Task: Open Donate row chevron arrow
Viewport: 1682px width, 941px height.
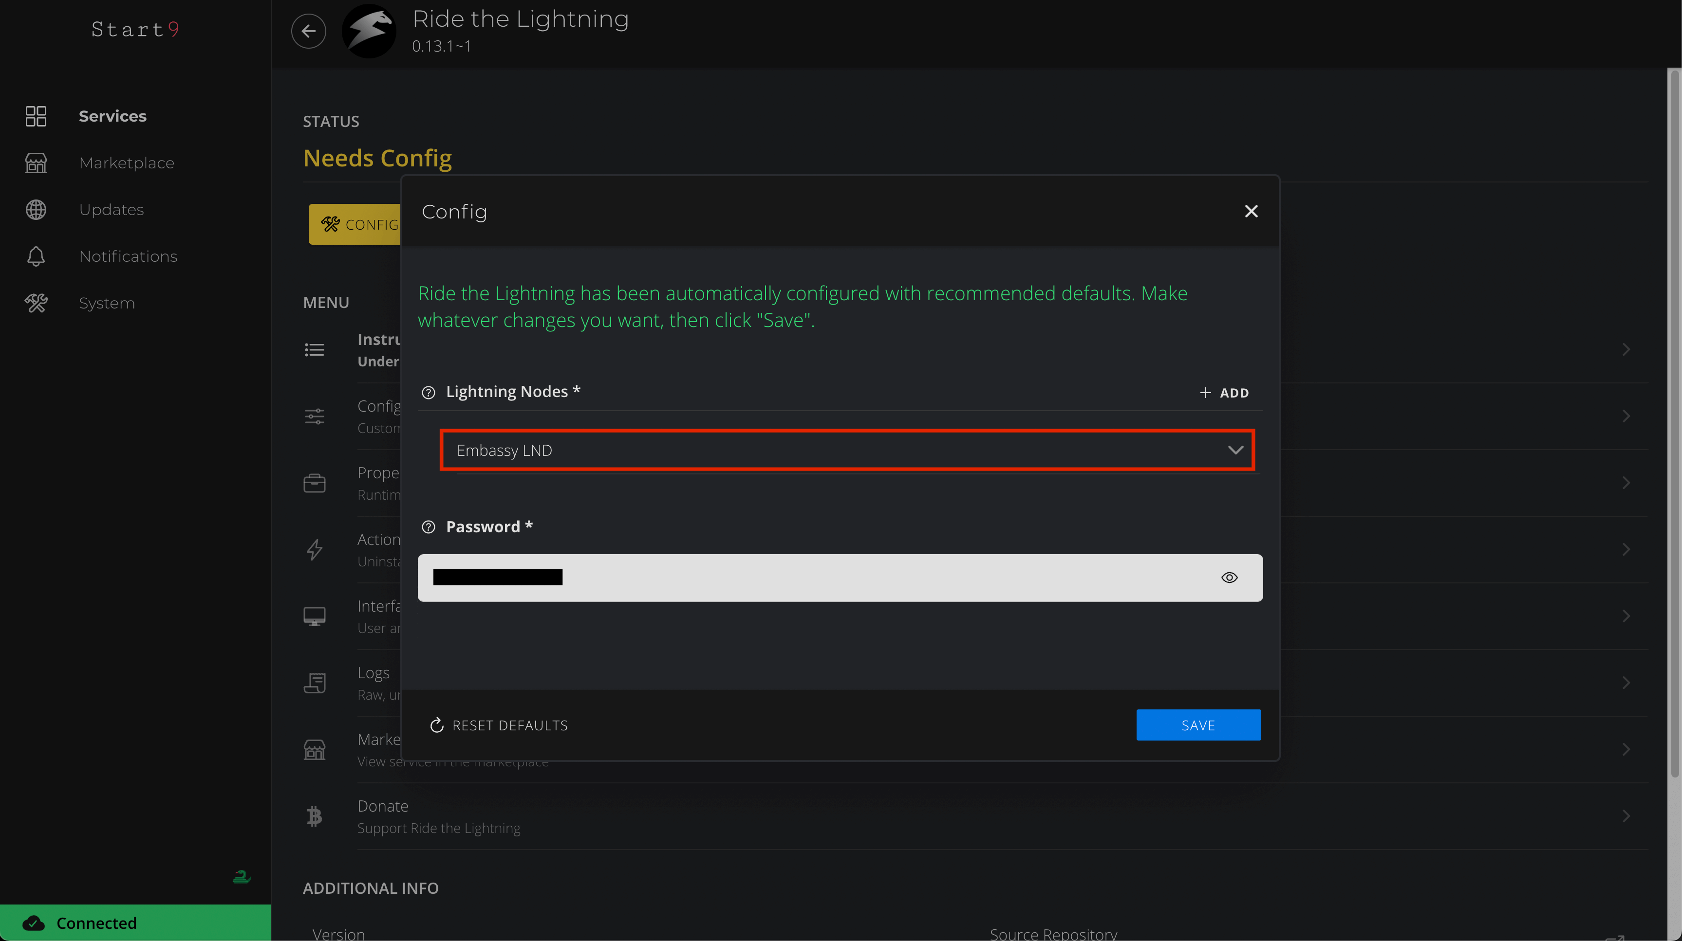Action: tap(1625, 816)
